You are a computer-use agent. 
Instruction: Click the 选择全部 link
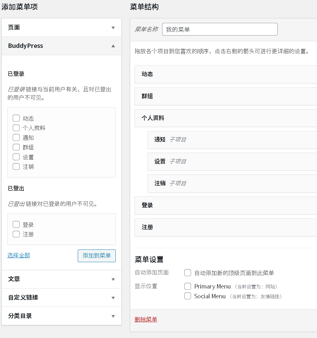tap(19, 255)
